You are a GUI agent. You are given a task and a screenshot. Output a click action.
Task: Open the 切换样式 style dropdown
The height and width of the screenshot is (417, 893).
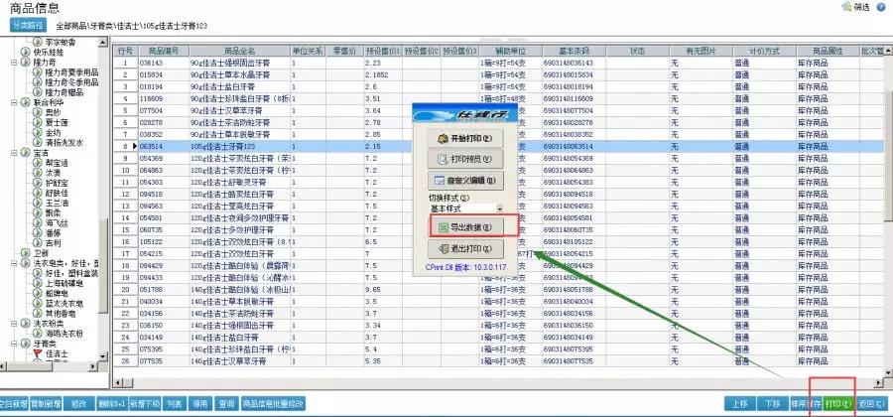pos(499,208)
